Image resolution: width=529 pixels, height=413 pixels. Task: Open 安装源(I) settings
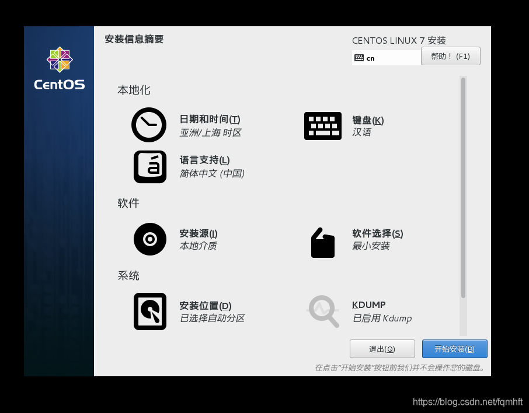tap(199, 233)
